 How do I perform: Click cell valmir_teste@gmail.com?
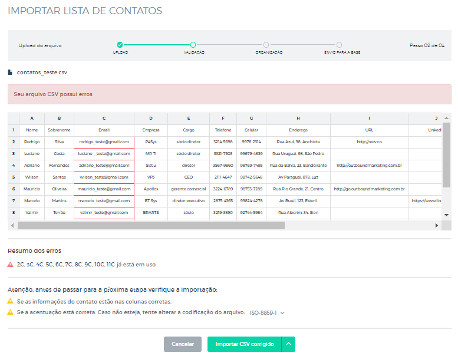point(104,213)
